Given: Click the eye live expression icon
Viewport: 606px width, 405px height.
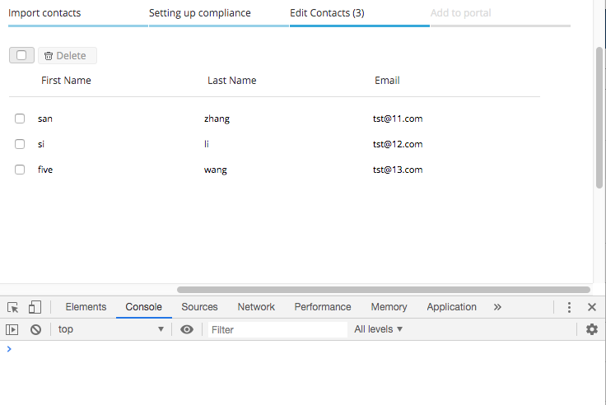Looking at the screenshot, I should 187,329.
